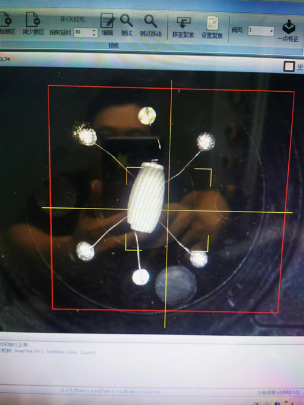The image size is (304, 405).
Task: Click the yellow crosshair center intersection
Action: [x=168, y=210]
